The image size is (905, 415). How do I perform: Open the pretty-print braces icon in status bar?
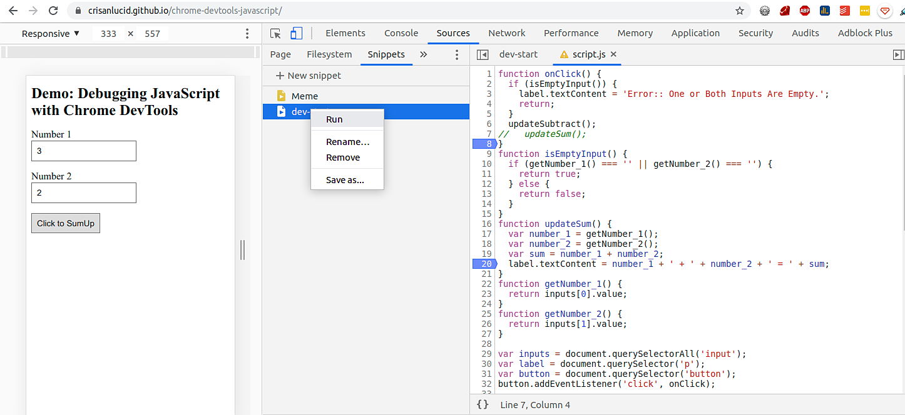(482, 404)
